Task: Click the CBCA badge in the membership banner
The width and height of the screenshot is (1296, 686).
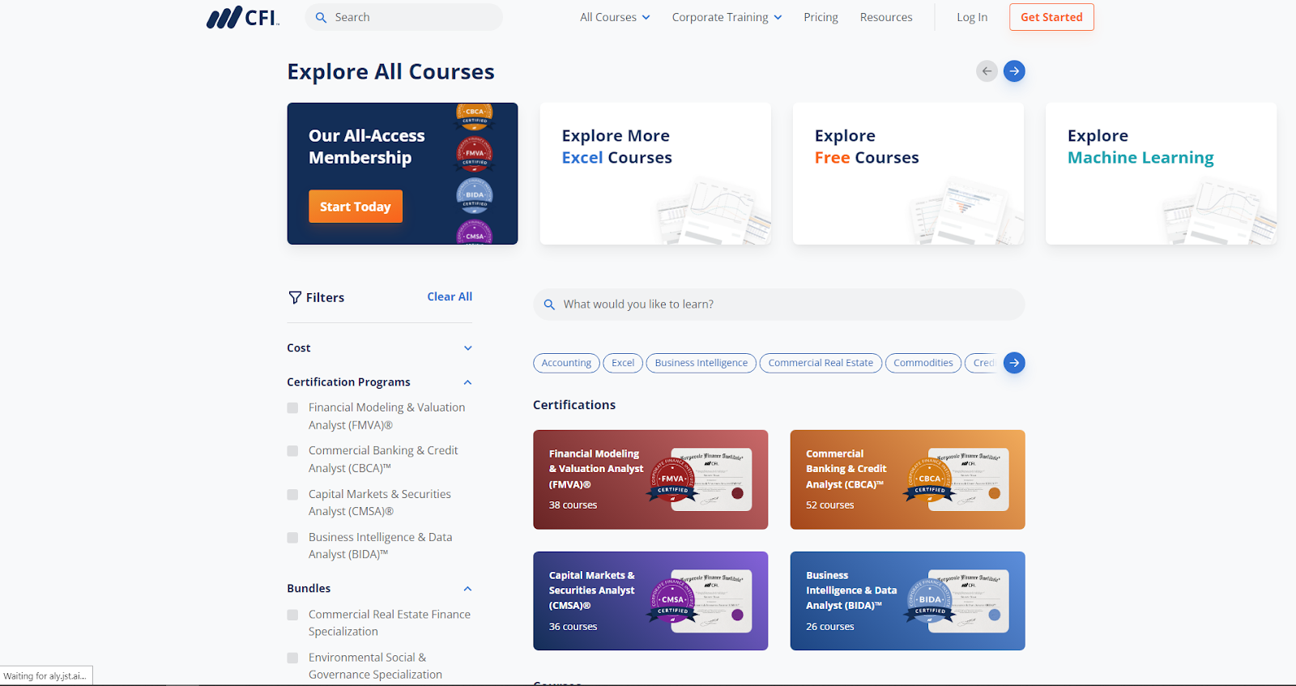Action: [x=475, y=116]
